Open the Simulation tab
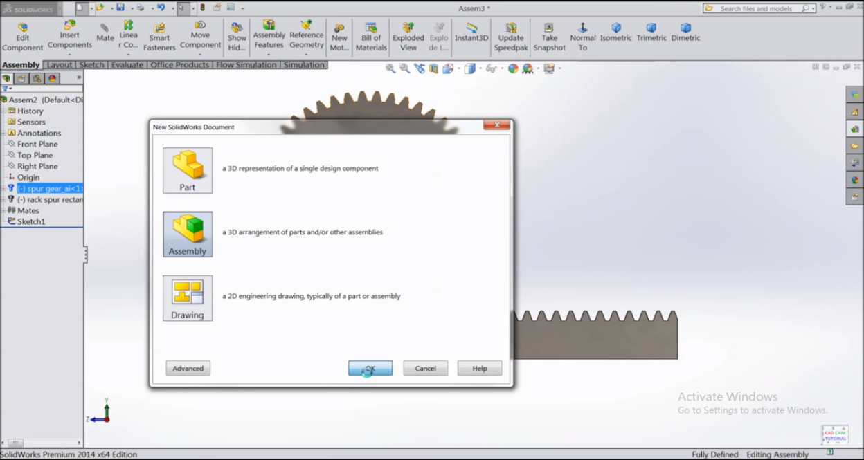Screen dimensions: 864x460 (x=304, y=65)
